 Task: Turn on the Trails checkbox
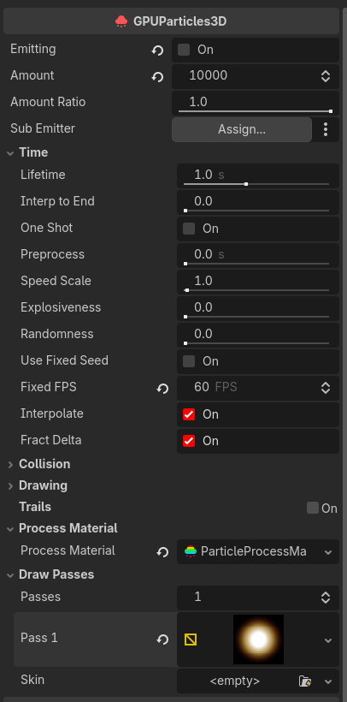313,508
